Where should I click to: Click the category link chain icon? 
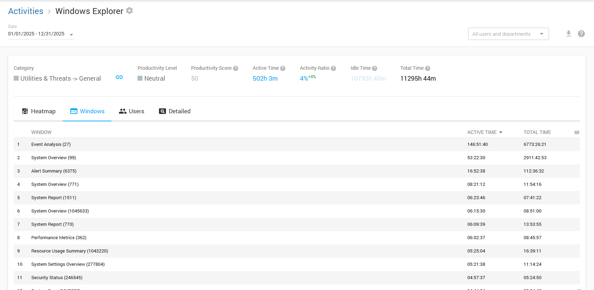[119, 77]
